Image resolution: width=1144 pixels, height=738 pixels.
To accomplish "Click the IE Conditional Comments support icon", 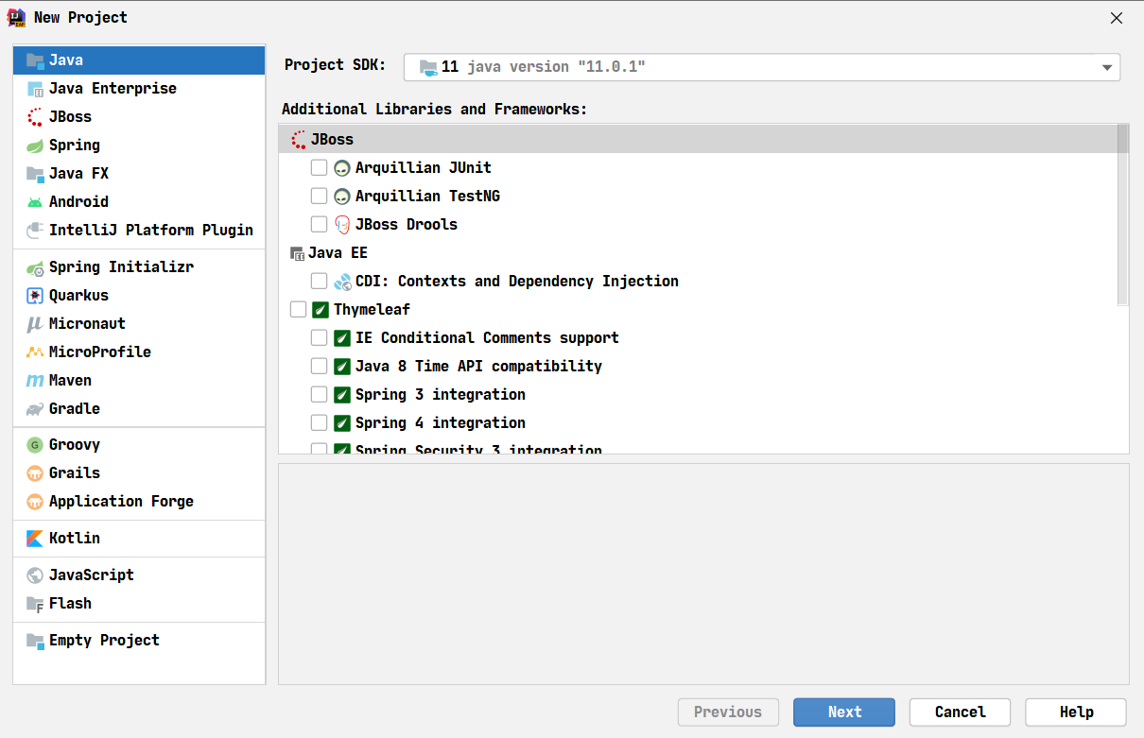I will [x=342, y=338].
